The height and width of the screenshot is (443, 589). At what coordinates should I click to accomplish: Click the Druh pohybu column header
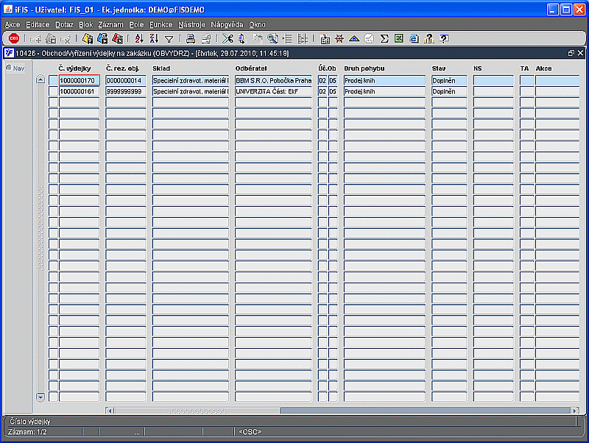364,68
